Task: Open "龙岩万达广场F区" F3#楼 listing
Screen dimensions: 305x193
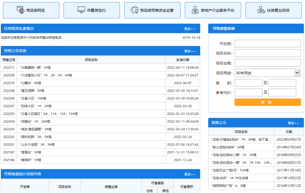Action: (230, 170)
